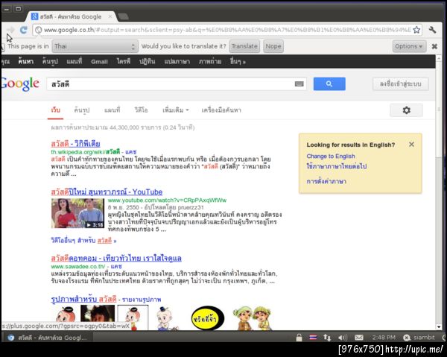The width and height of the screenshot is (447, 357).
Task: Open the yellow oval speech bubble image result
Action: pyautogui.click(x=208, y=318)
